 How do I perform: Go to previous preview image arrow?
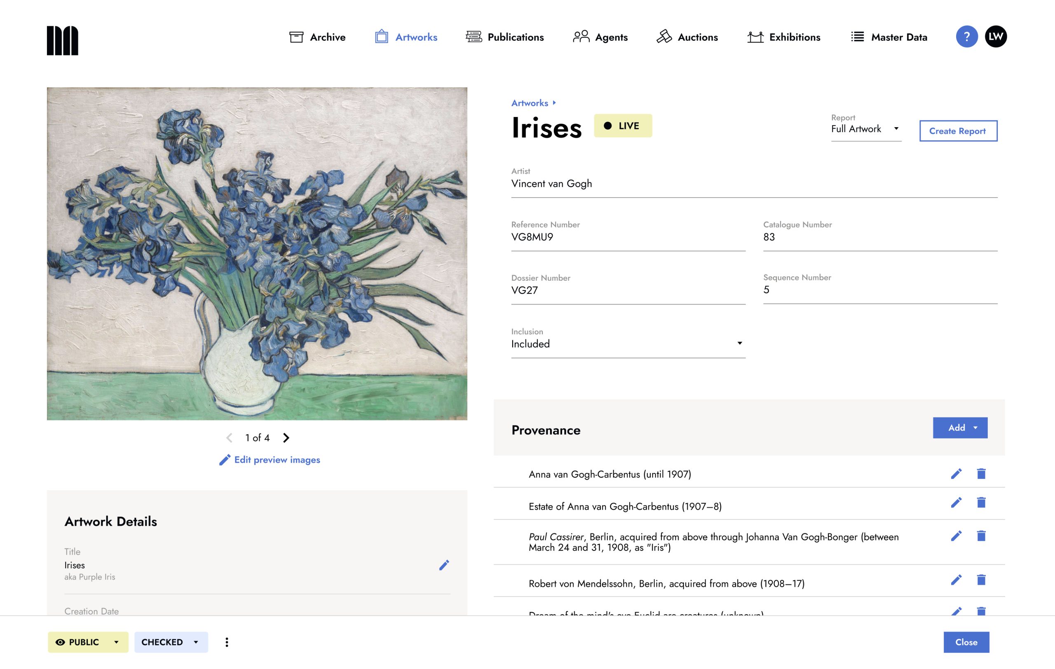[x=229, y=438]
